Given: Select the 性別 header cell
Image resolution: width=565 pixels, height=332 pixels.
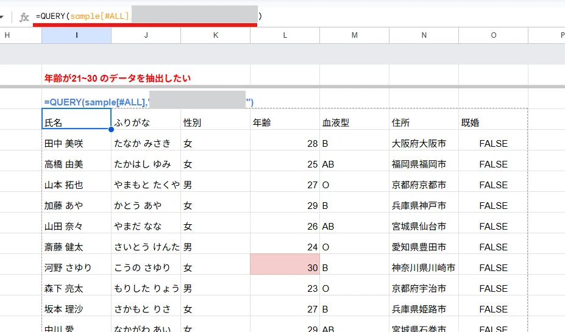Looking at the screenshot, I should (216, 119).
